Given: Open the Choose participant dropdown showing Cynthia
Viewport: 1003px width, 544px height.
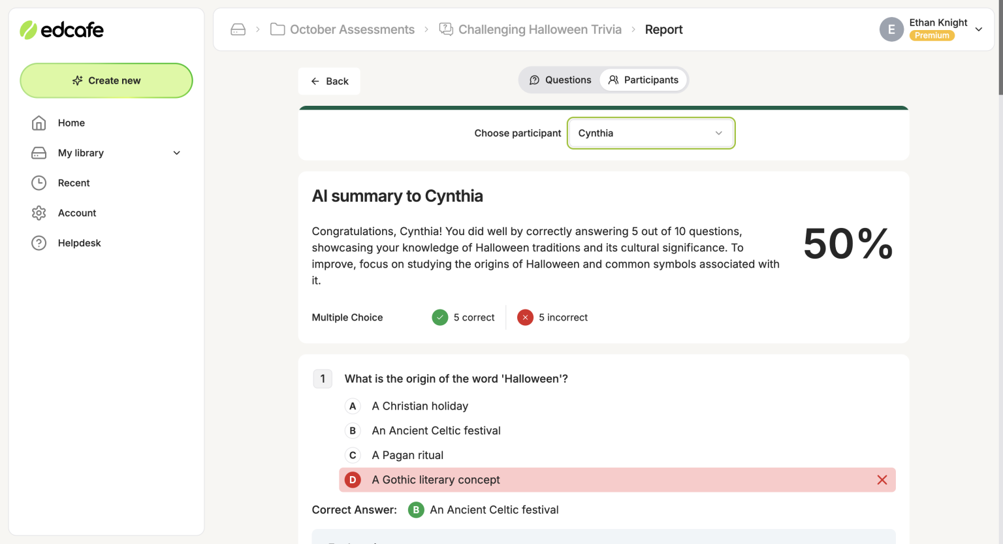Looking at the screenshot, I should click(x=650, y=133).
